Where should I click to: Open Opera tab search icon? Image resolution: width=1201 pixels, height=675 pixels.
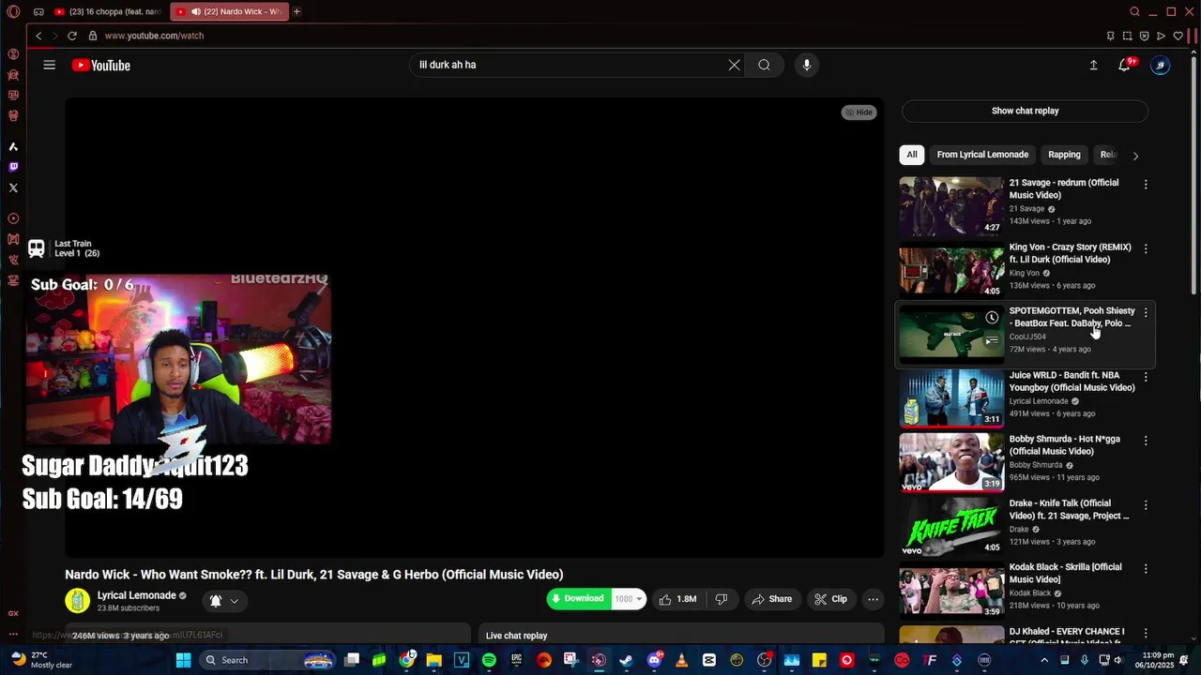click(1134, 11)
